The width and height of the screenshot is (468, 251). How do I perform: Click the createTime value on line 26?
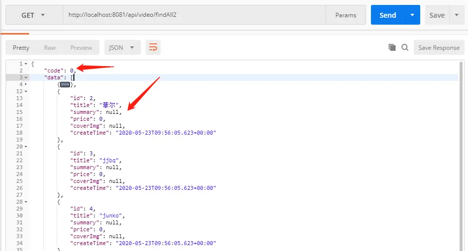(166, 188)
